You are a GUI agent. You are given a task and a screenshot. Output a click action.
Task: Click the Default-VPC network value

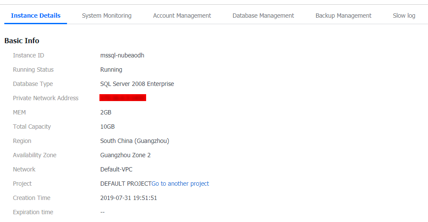116,169
